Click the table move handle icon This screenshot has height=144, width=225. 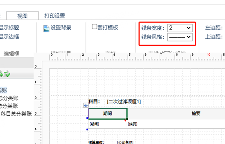[86, 105]
